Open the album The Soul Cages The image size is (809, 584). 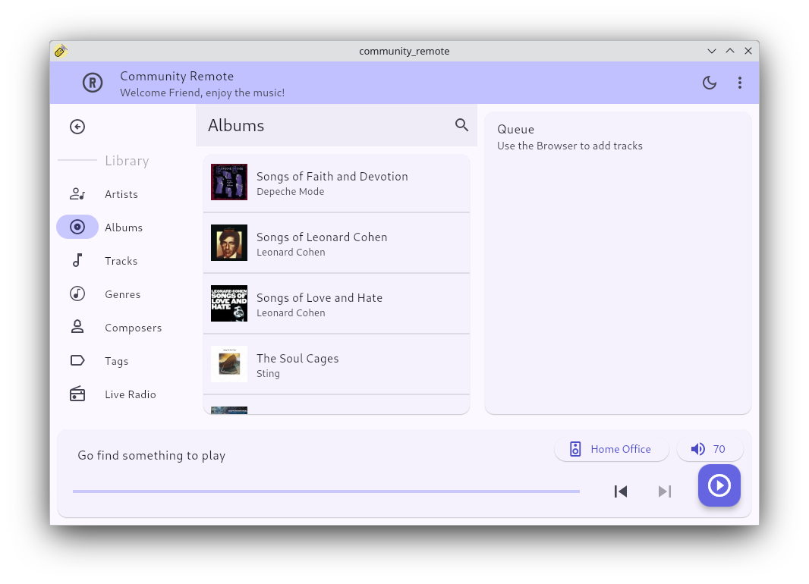[336, 364]
